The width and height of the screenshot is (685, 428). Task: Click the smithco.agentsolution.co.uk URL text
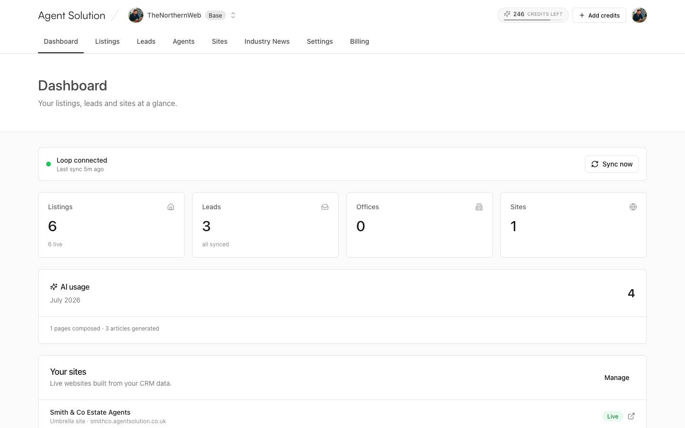(128, 421)
